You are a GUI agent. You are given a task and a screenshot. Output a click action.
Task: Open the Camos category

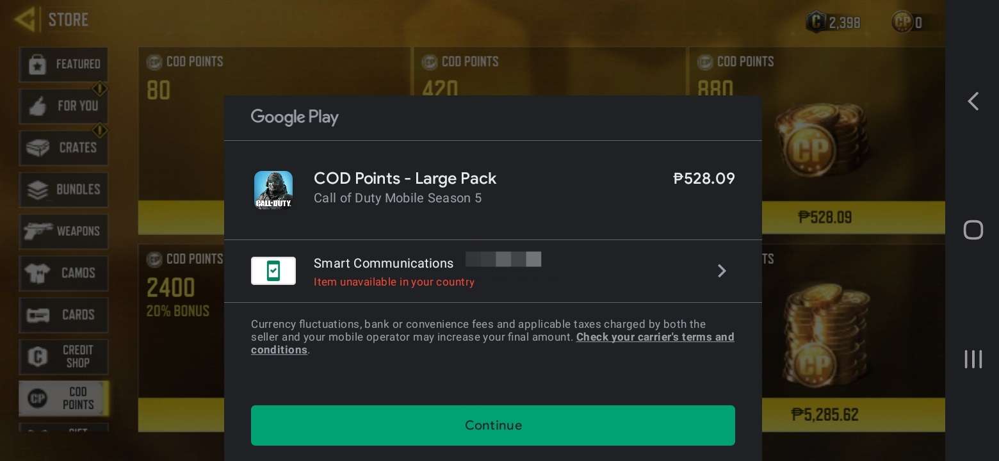coord(63,273)
